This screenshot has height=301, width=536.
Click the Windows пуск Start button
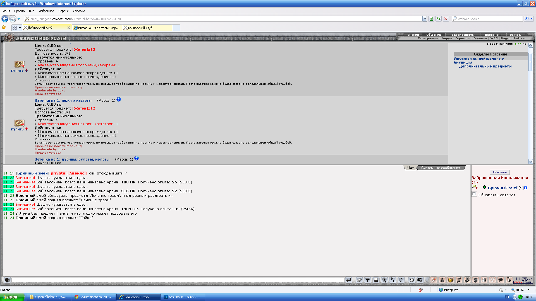click(x=12, y=297)
